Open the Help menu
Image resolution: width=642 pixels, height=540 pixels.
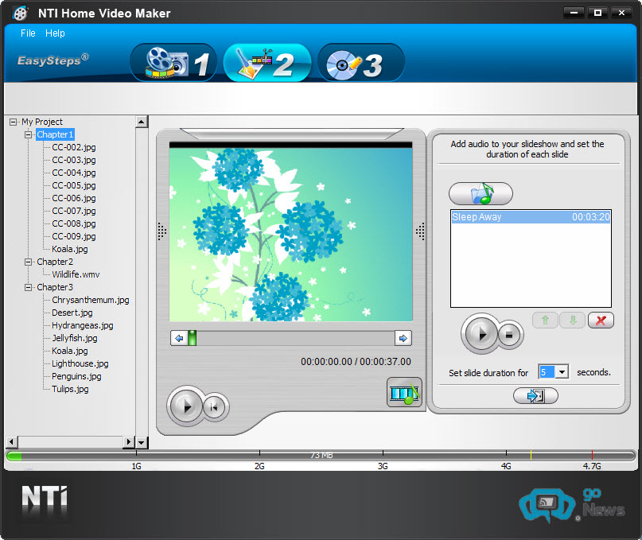click(x=55, y=33)
